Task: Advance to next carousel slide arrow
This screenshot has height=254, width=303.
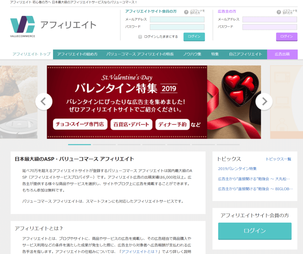Action: pos(264,101)
